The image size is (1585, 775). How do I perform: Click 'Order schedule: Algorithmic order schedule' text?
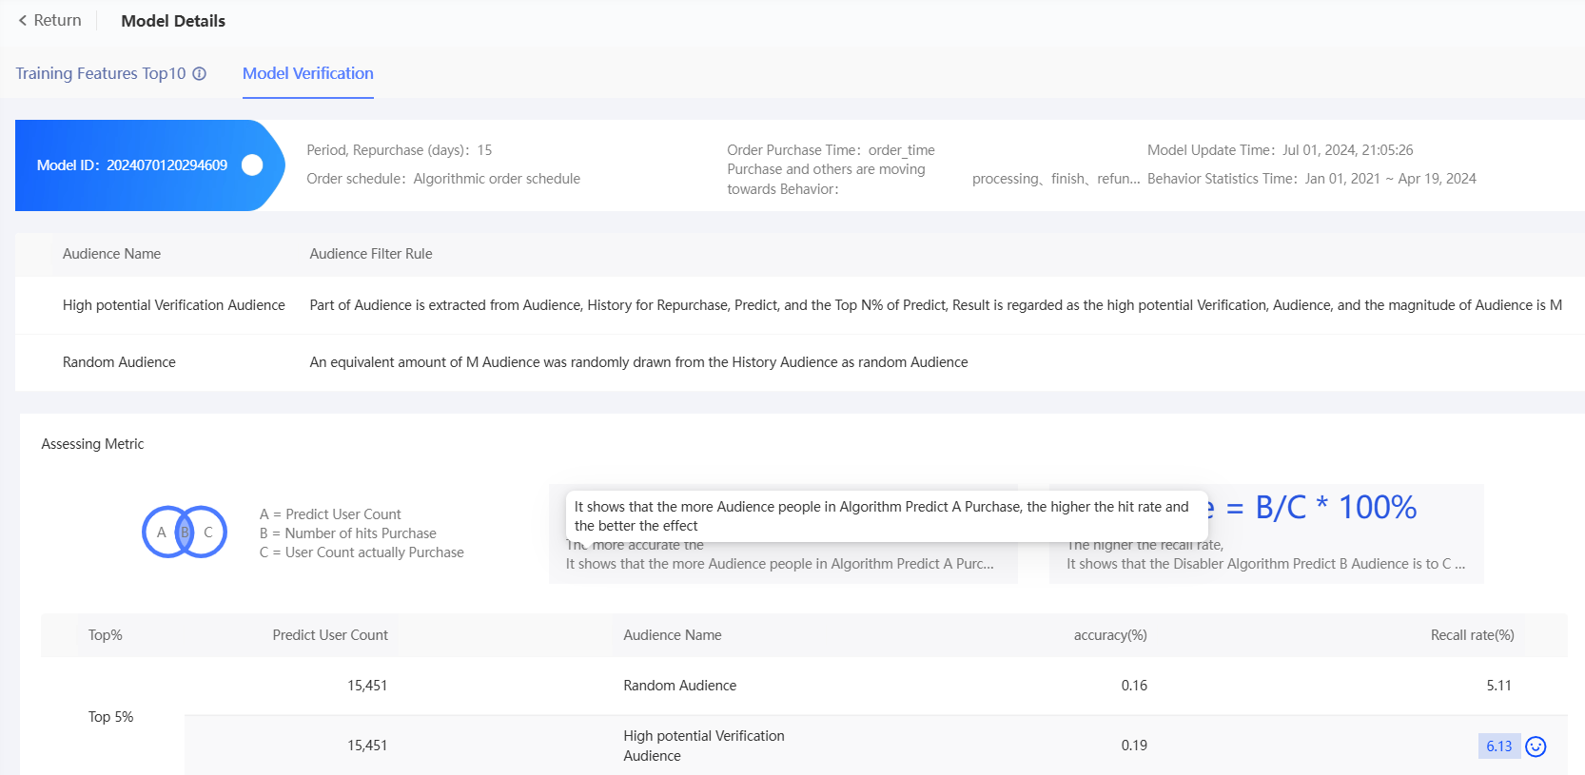click(x=443, y=179)
